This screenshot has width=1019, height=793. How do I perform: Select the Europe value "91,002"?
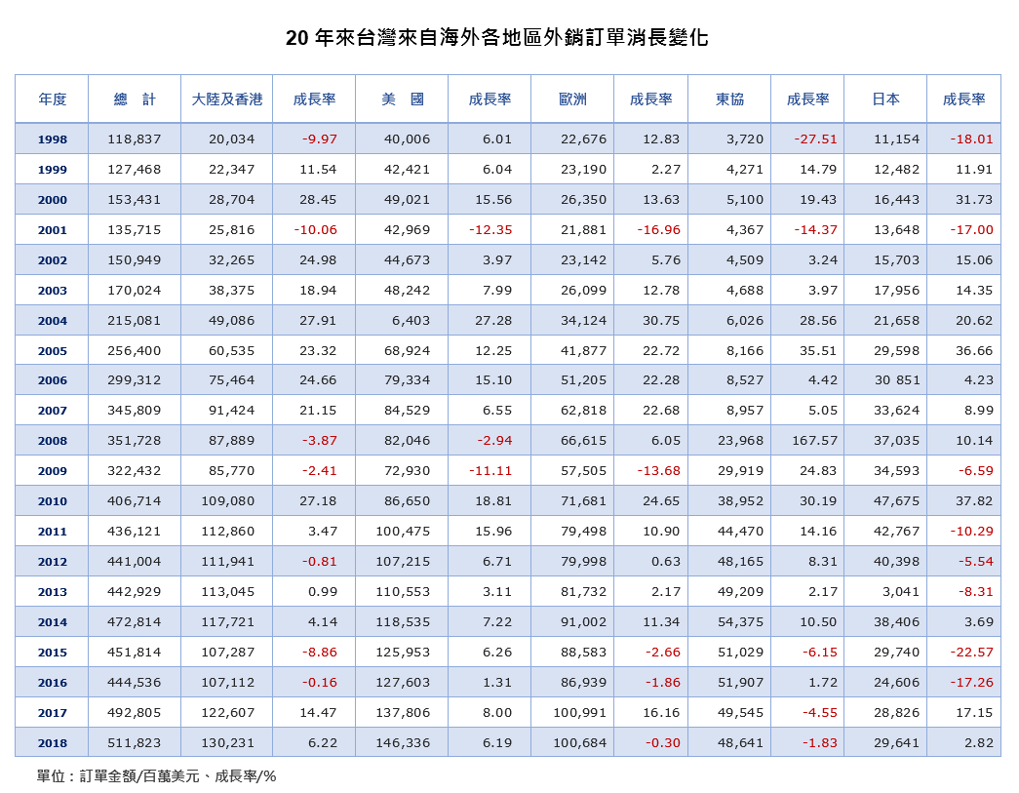(x=583, y=622)
